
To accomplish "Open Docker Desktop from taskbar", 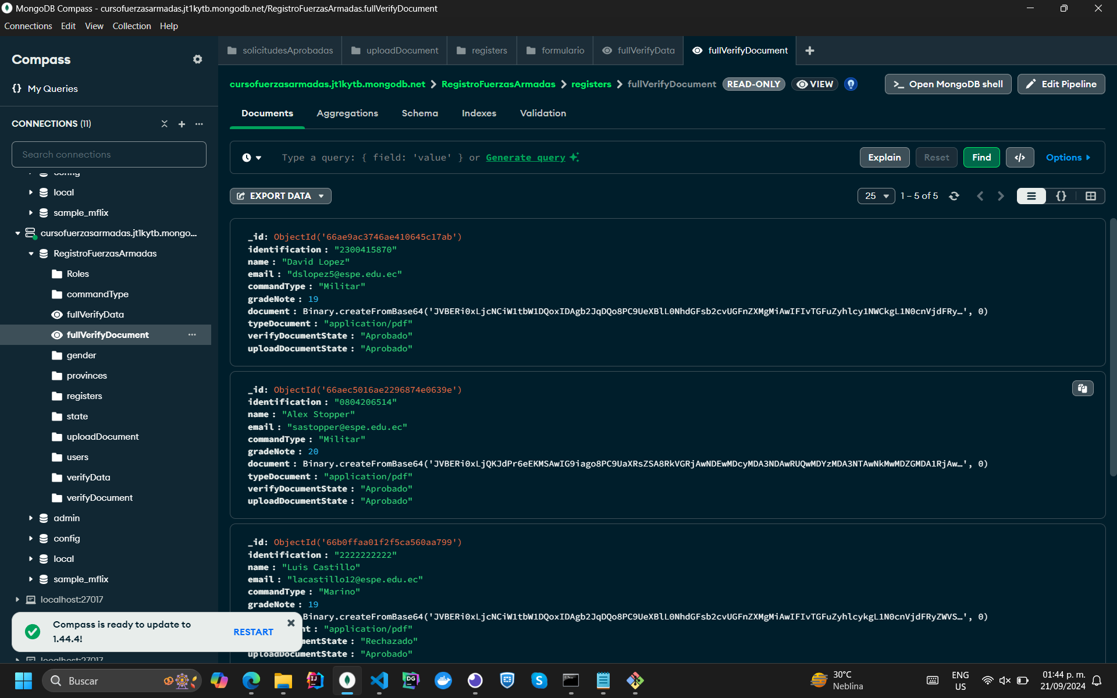I will point(443,680).
